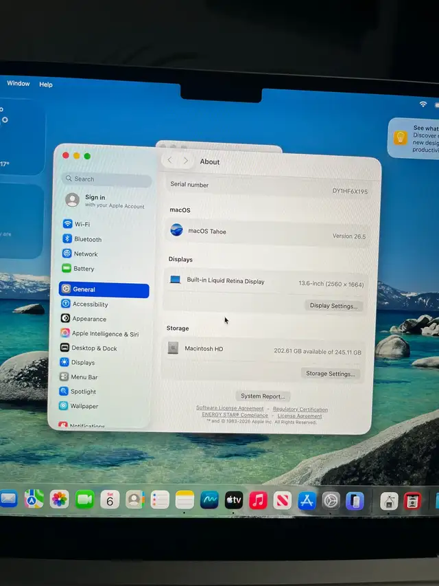Image resolution: width=439 pixels, height=586 pixels.
Task: Click the serial number DY1HF6X195
Action: coord(350,192)
